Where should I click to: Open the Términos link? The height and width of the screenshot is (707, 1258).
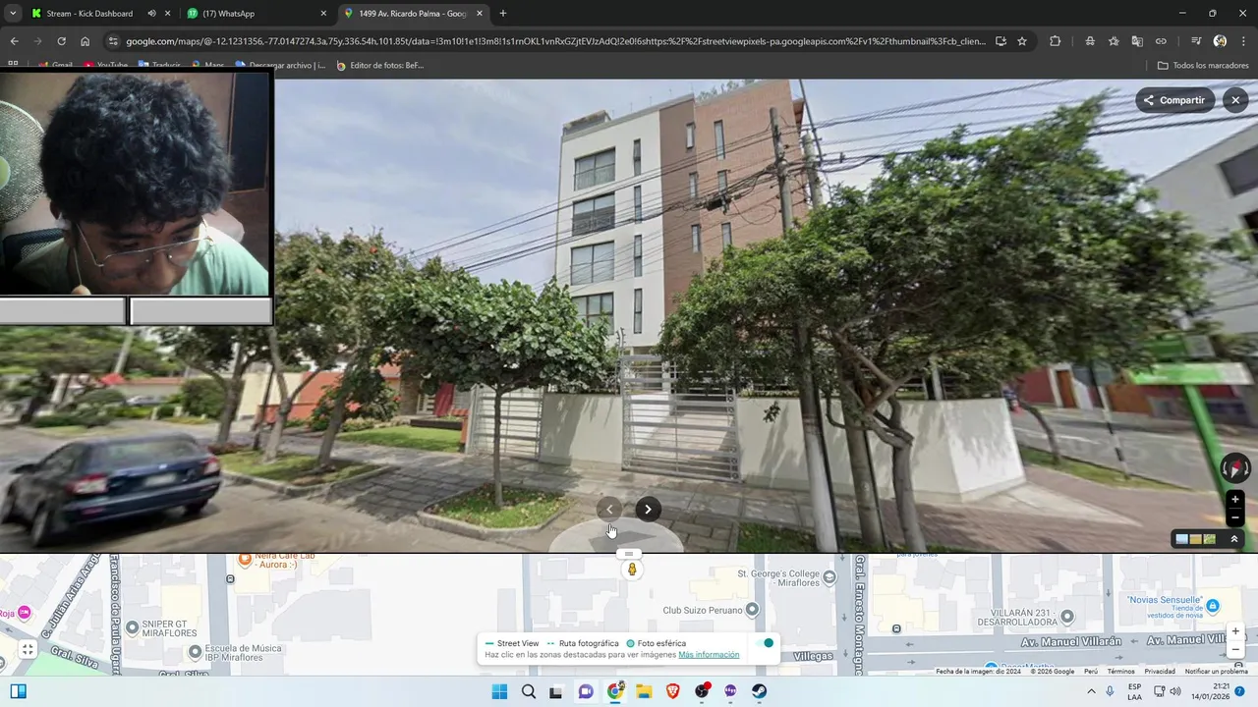[x=1120, y=672]
